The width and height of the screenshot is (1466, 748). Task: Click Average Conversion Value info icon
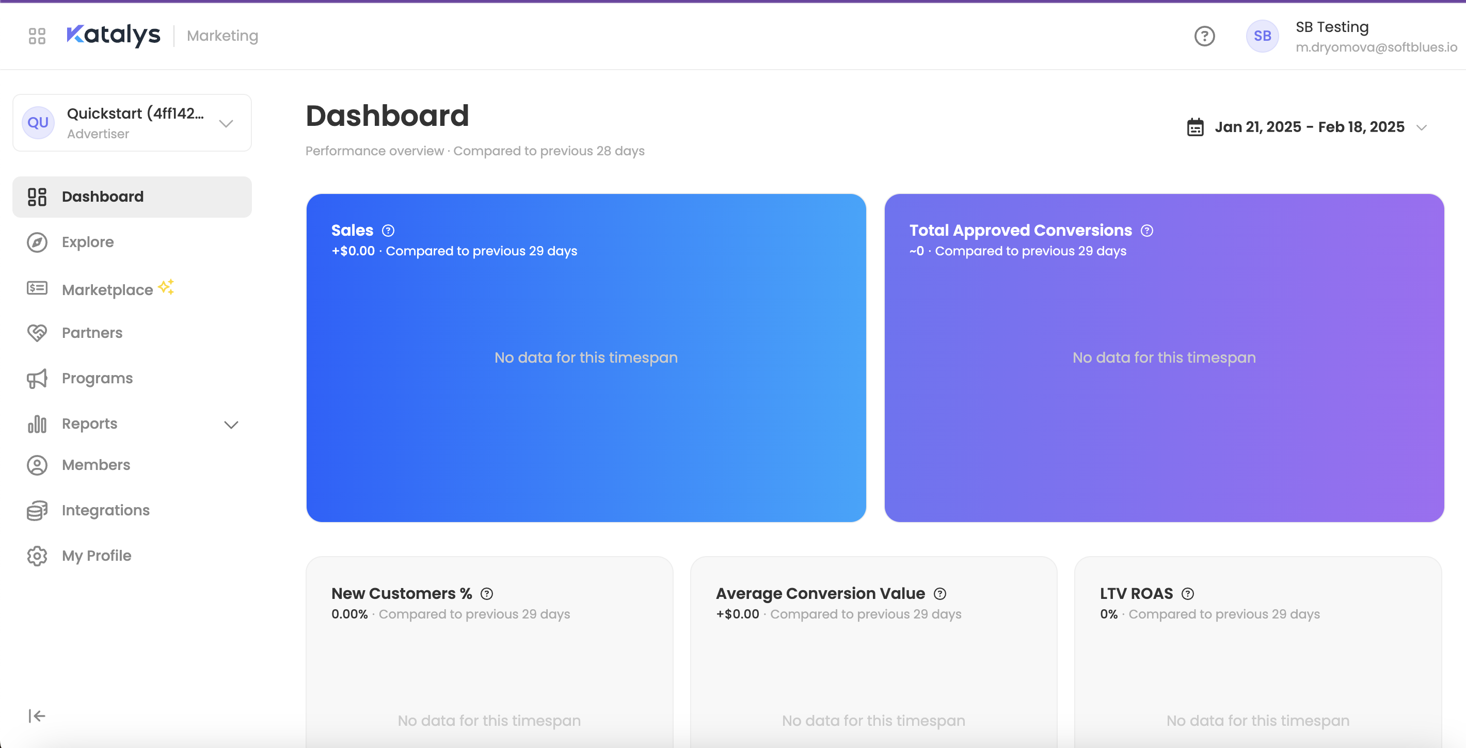click(940, 593)
